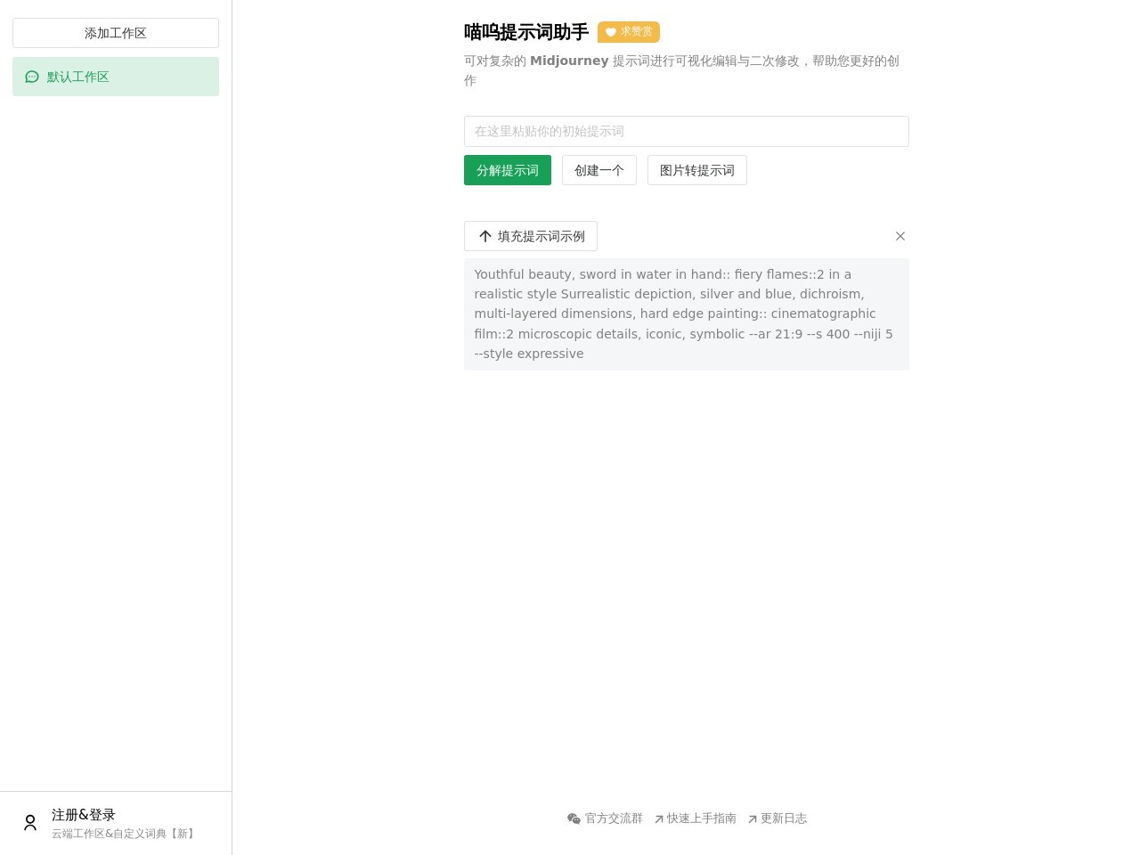The width and height of the screenshot is (1140, 855).
Task: Click the sample Midjourney prompt text block
Action: pyautogui.click(x=686, y=313)
